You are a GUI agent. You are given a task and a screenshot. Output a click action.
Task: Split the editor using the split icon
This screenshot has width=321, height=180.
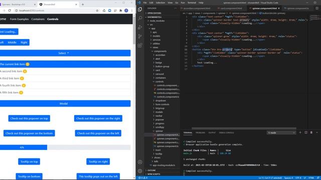317,8
